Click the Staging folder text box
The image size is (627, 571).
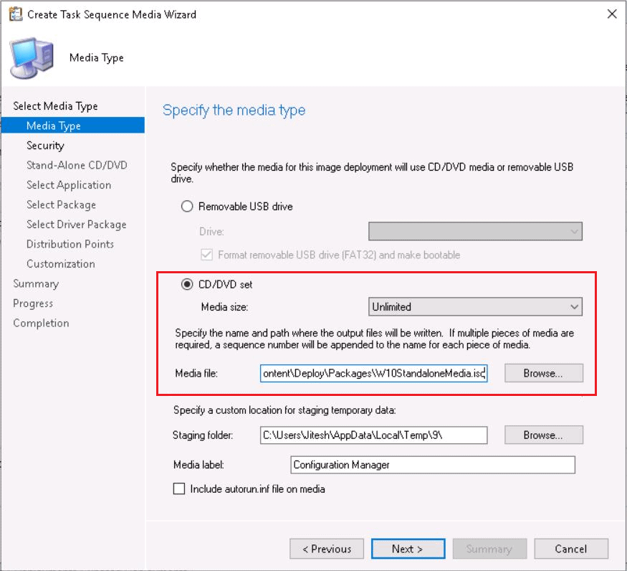373,435
